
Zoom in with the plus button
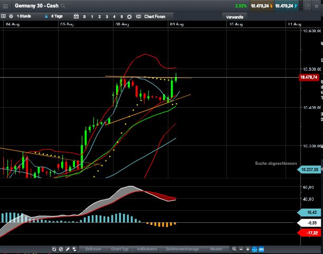248,249
